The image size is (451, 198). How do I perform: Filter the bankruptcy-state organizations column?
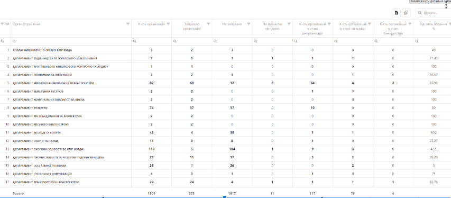click(x=410, y=24)
